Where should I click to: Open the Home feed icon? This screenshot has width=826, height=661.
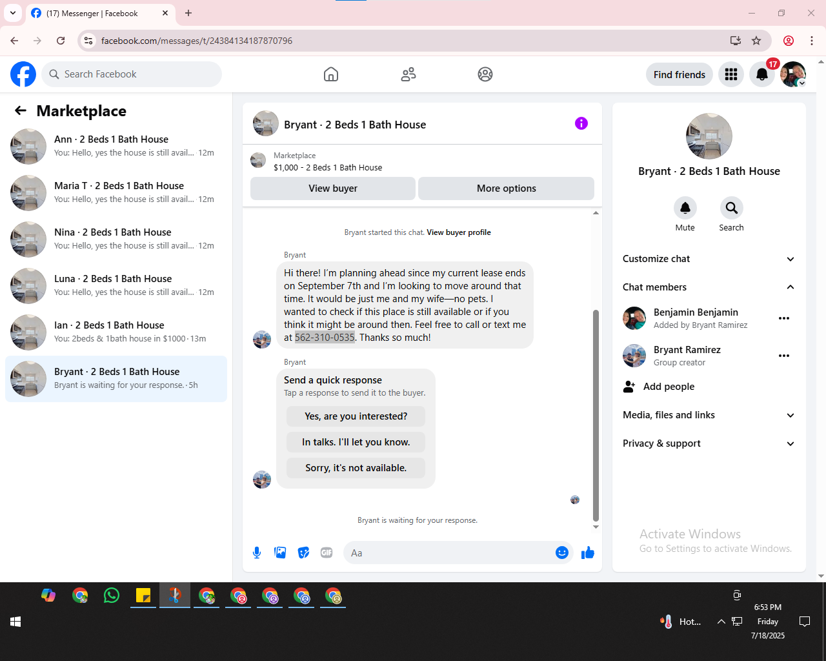click(331, 74)
